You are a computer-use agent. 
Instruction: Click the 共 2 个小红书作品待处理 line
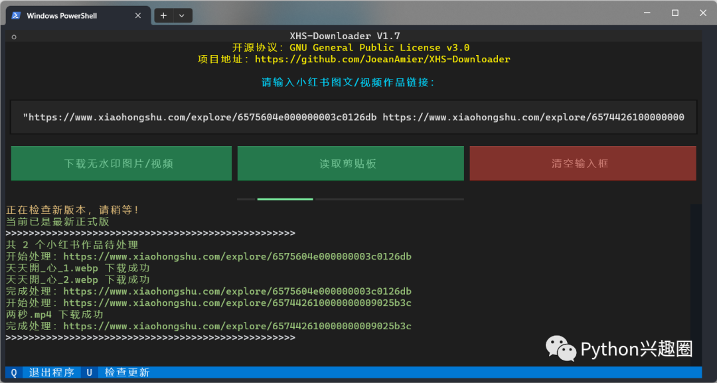(72, 245)
